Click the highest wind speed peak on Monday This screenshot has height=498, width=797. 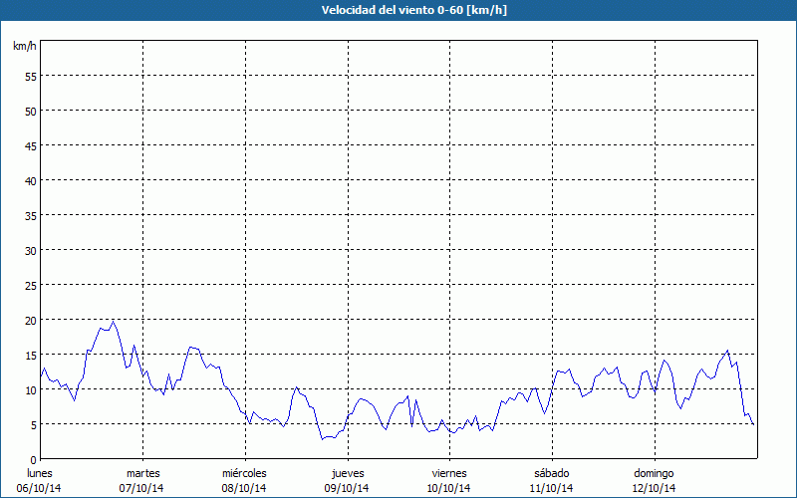[114, 321]
